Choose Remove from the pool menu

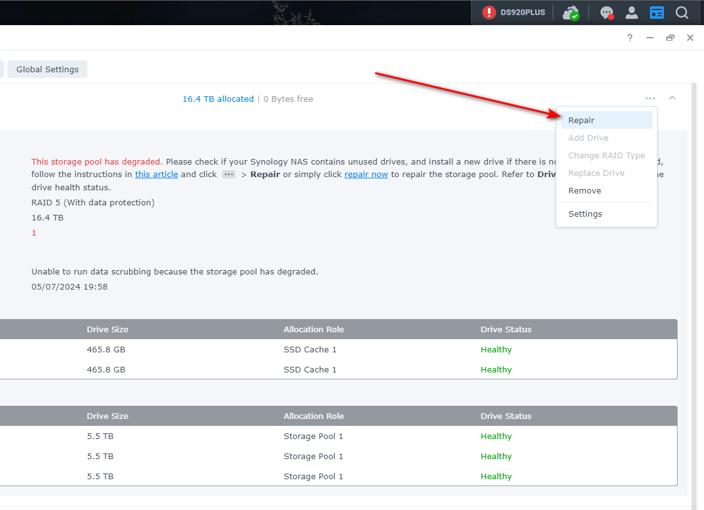point(606,190)
